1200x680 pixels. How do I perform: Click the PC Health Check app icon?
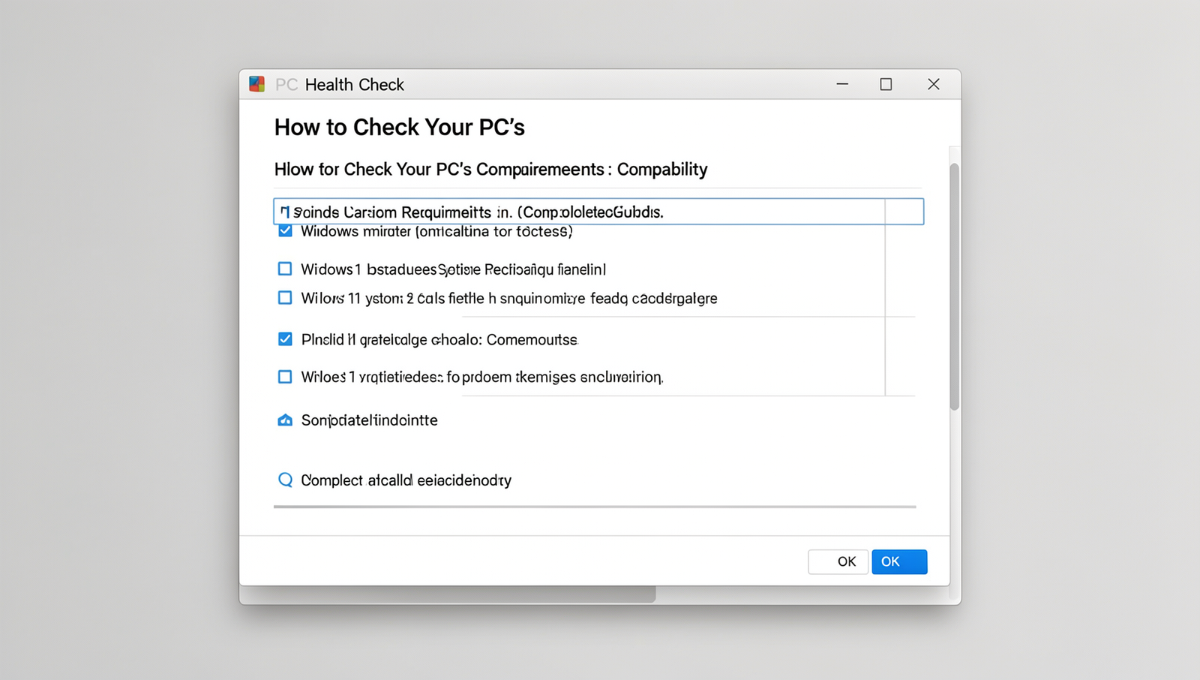pyautogui.click(x=257, y=84)
